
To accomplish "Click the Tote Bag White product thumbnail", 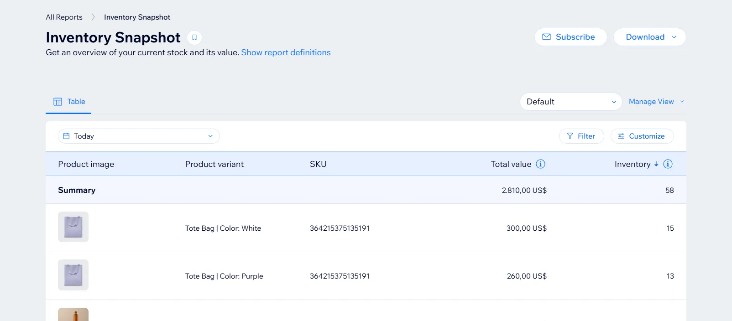I will click(x=73, y=227).
